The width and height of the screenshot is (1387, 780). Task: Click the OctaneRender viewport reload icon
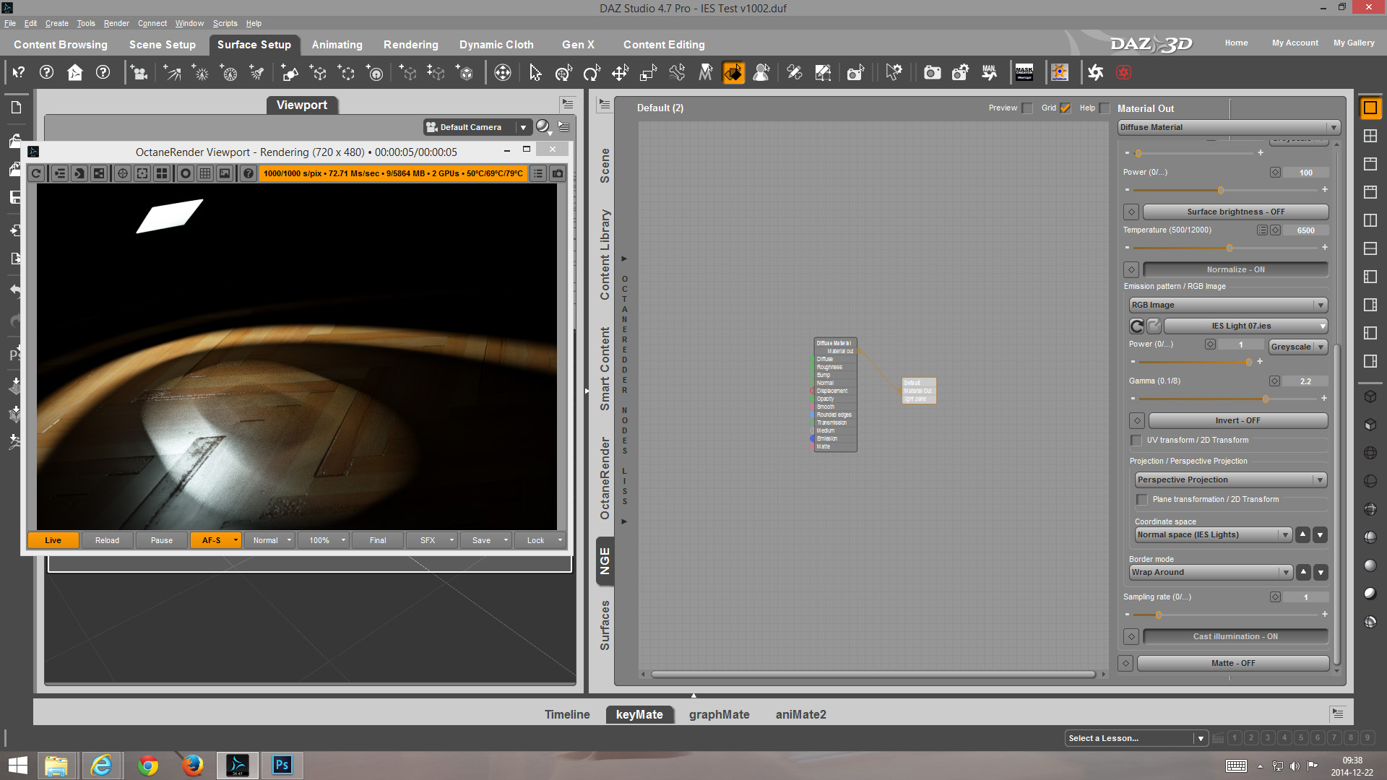click(x=36, y=173)
